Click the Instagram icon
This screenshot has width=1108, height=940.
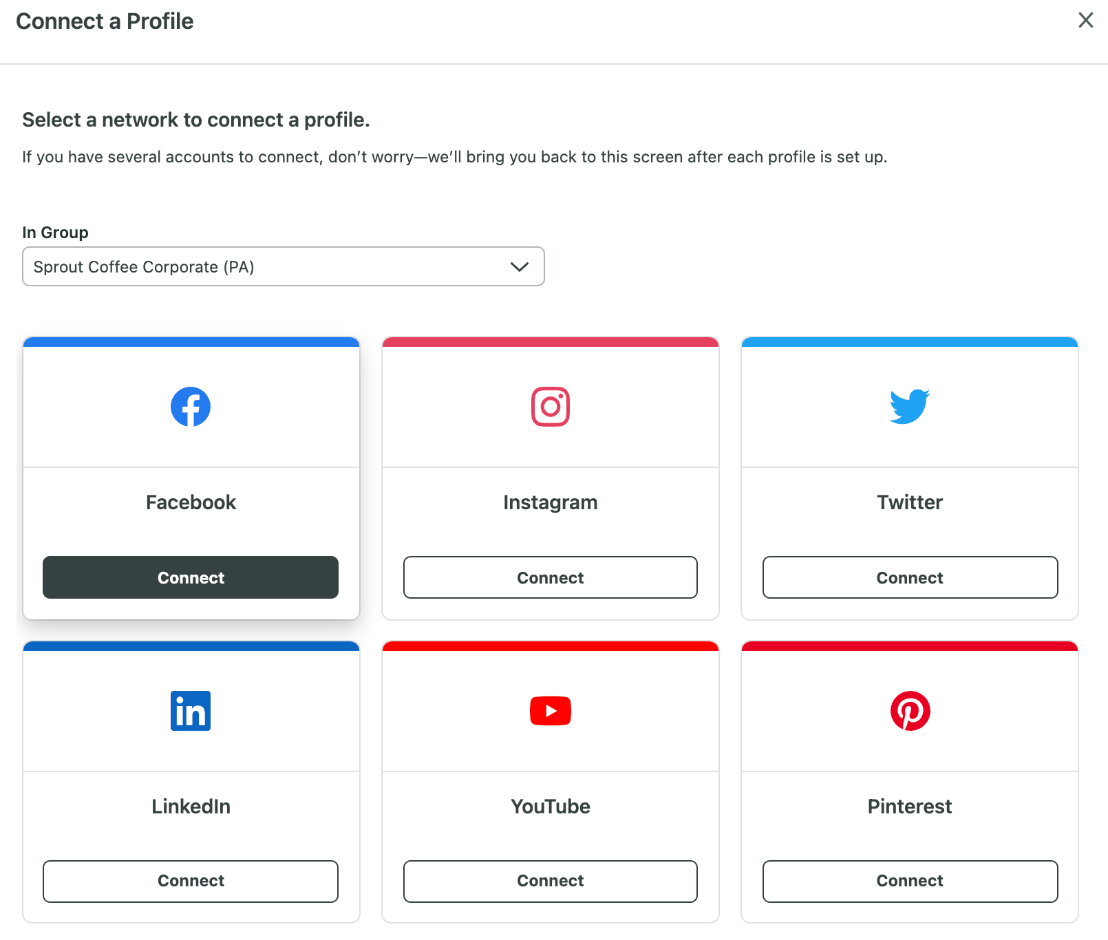[x=550, y=406]
